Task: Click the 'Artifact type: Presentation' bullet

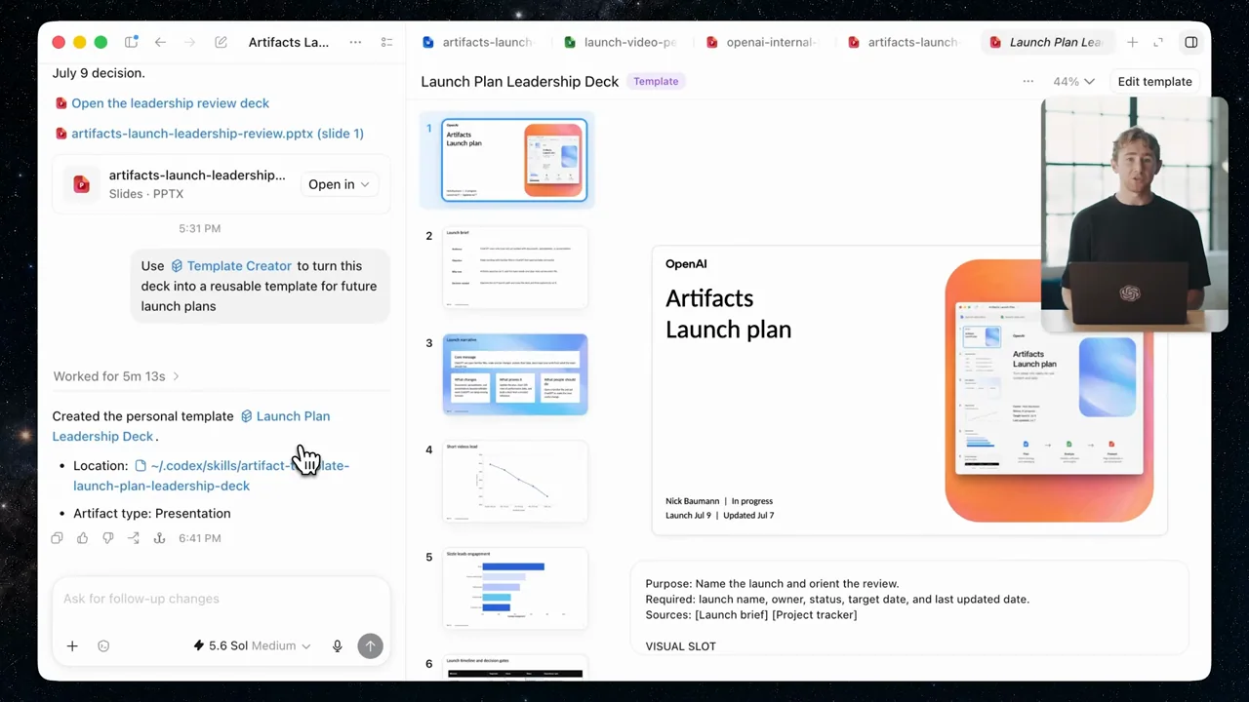Action: (152, 514)
